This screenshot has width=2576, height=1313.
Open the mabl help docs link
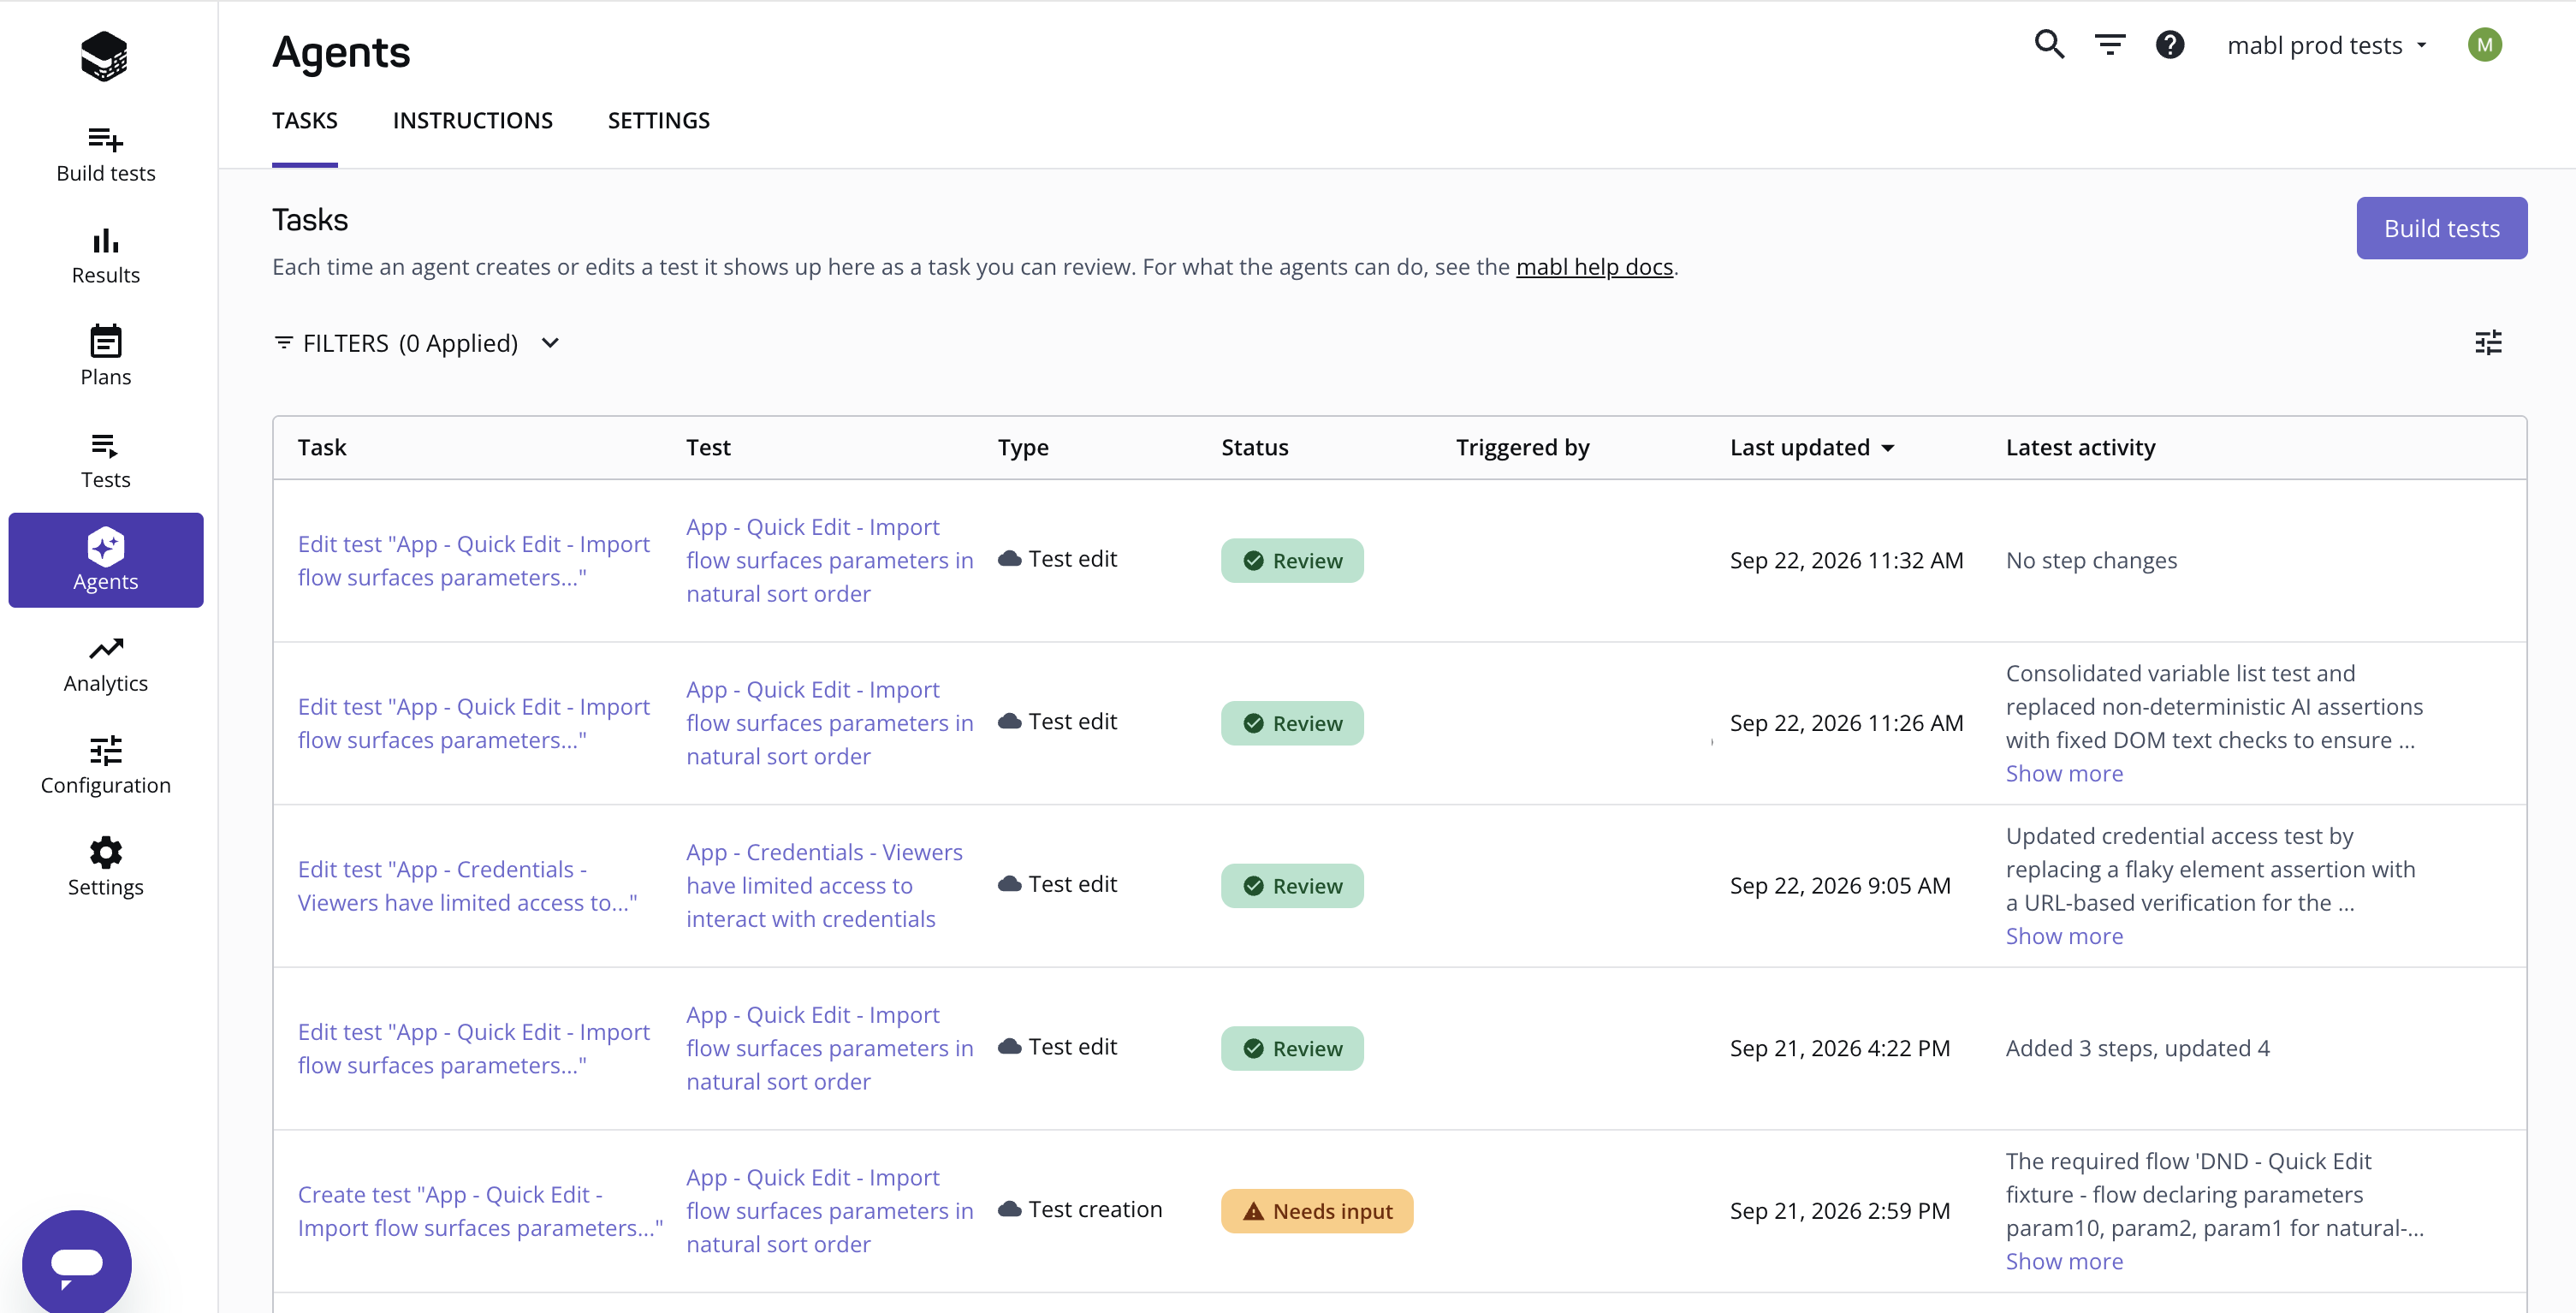pyautogui.click(x=1594, y=267)
